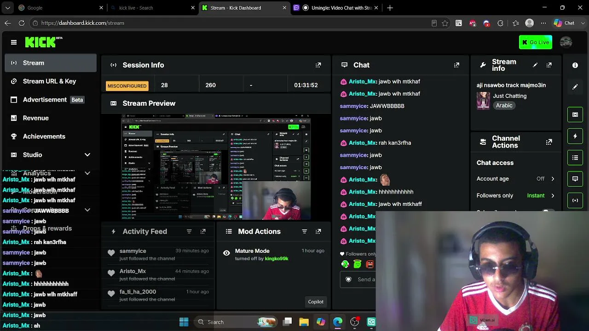The image size is (589, 331).
Task: Toggle the Mod Actions list button in right rail
Action: point(575,158)
